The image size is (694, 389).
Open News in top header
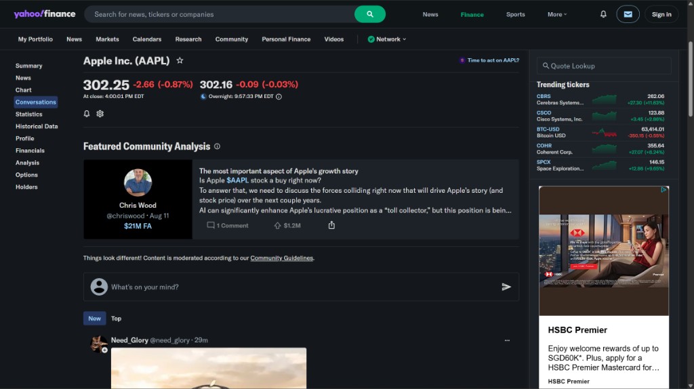pos(430,14)
